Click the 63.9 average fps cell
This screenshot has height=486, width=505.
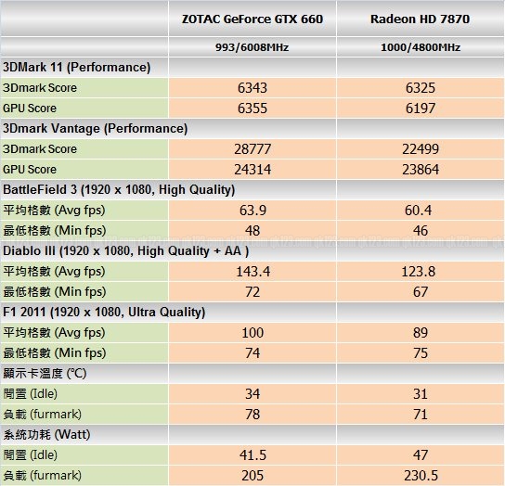point(252,211)
